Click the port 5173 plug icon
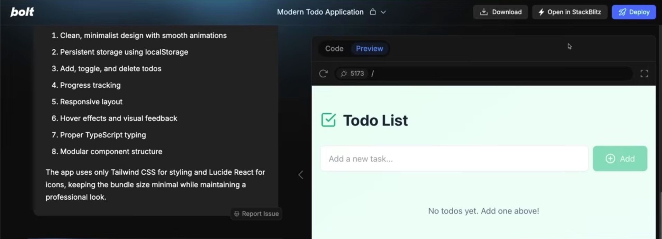662x239 pixels. 344,74
